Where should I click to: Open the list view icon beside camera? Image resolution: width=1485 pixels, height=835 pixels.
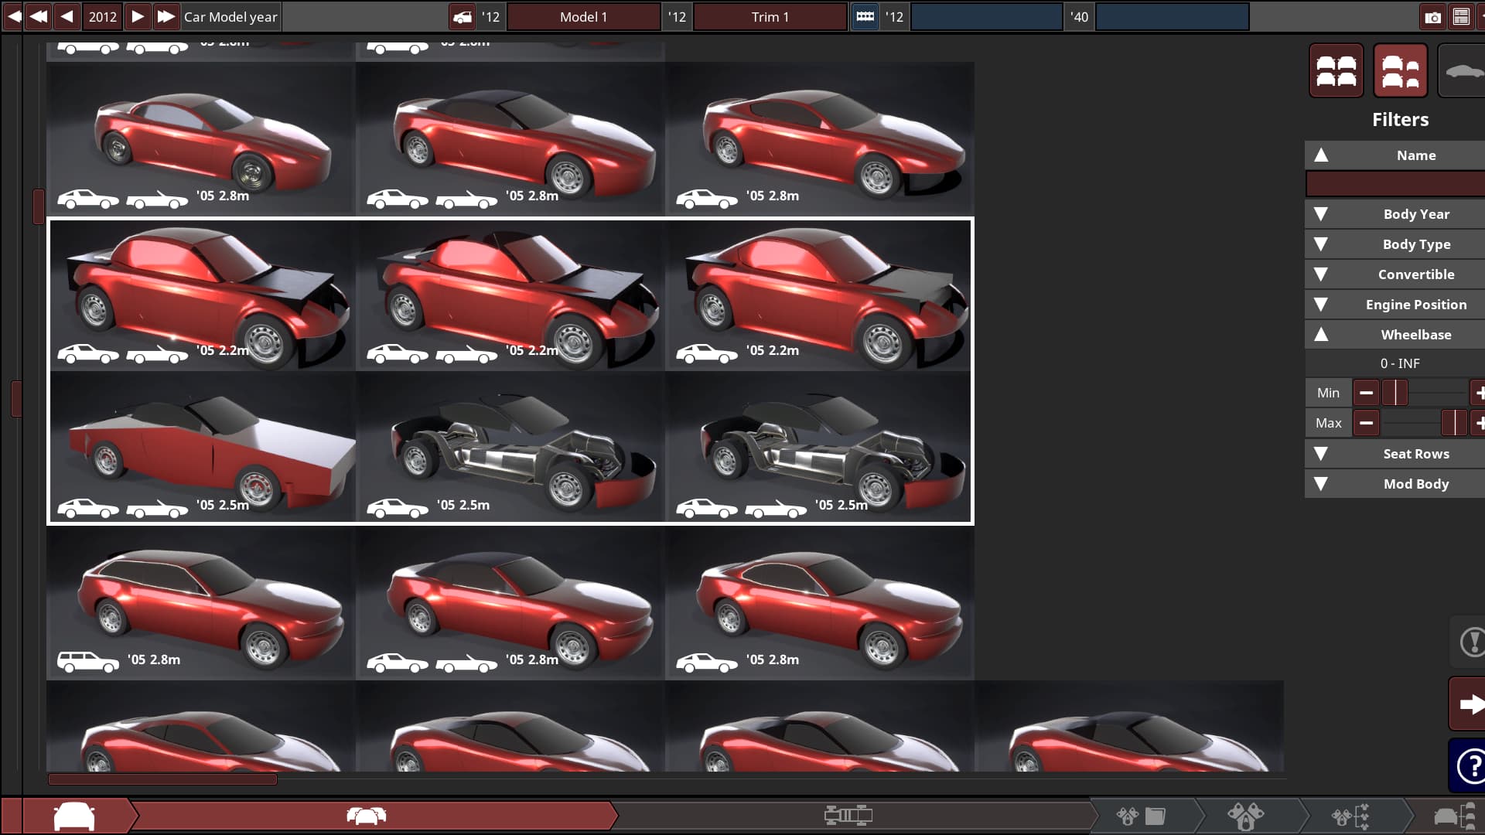[x=1461, y=17]
